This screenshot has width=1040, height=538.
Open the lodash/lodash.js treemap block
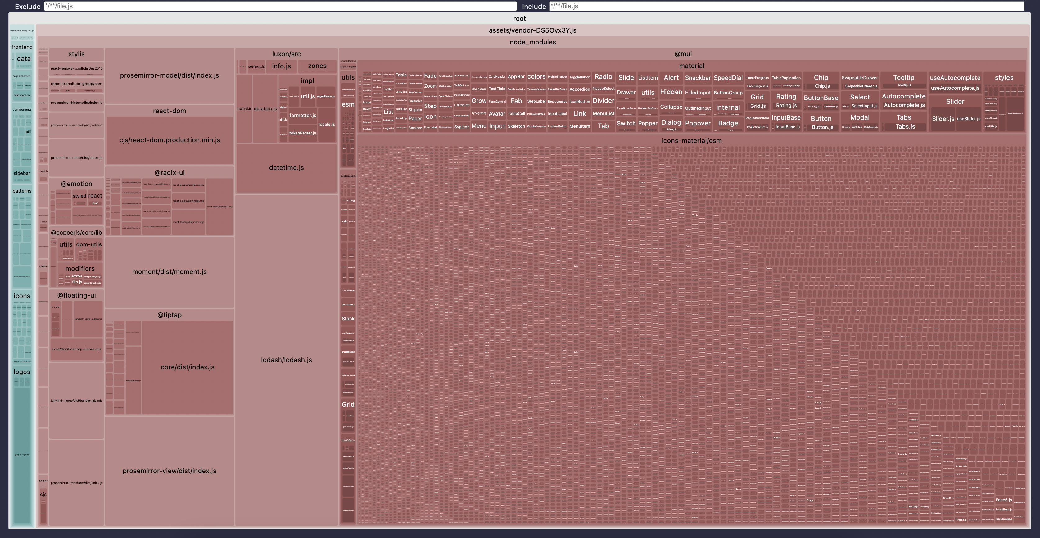click(286, 360)
